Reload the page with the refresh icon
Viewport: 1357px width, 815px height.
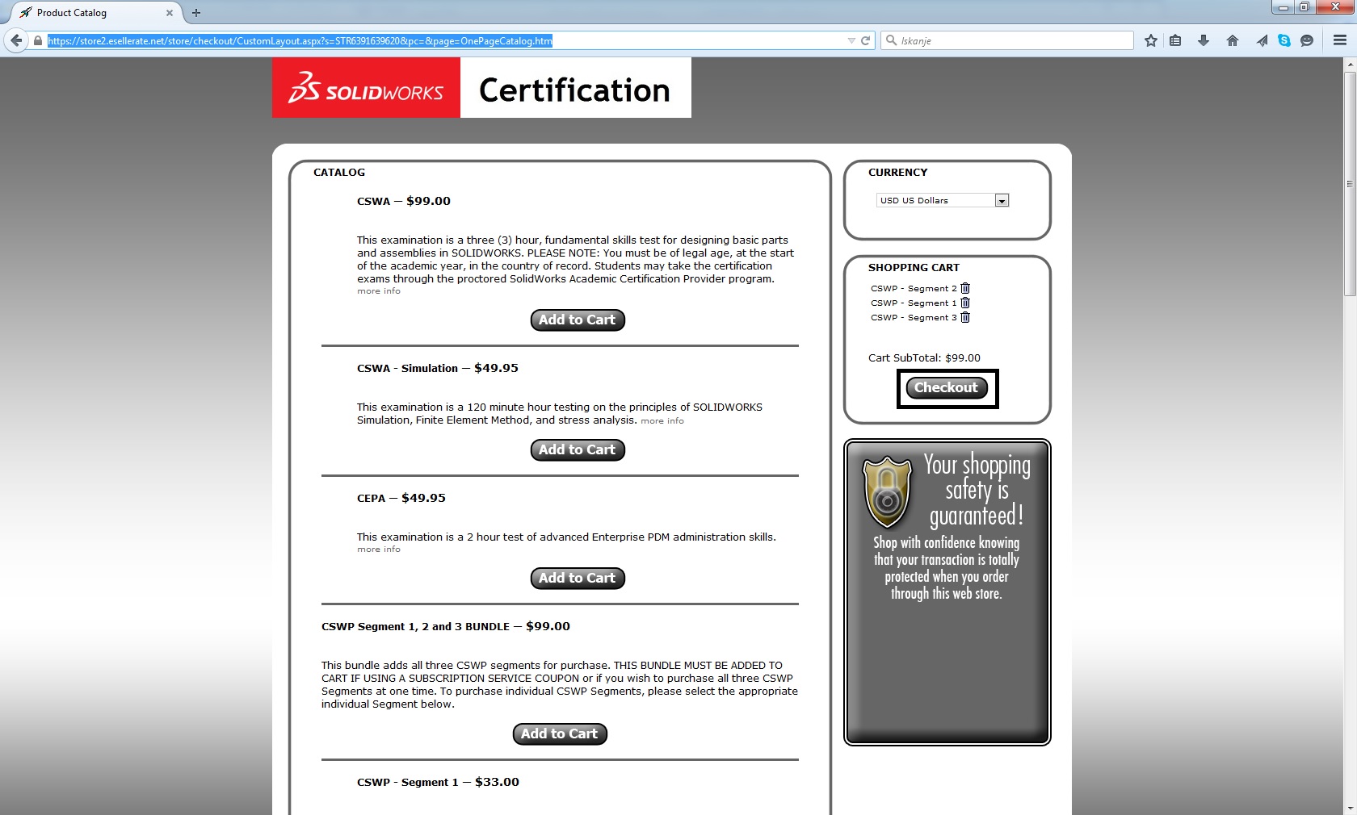point(866,40)
